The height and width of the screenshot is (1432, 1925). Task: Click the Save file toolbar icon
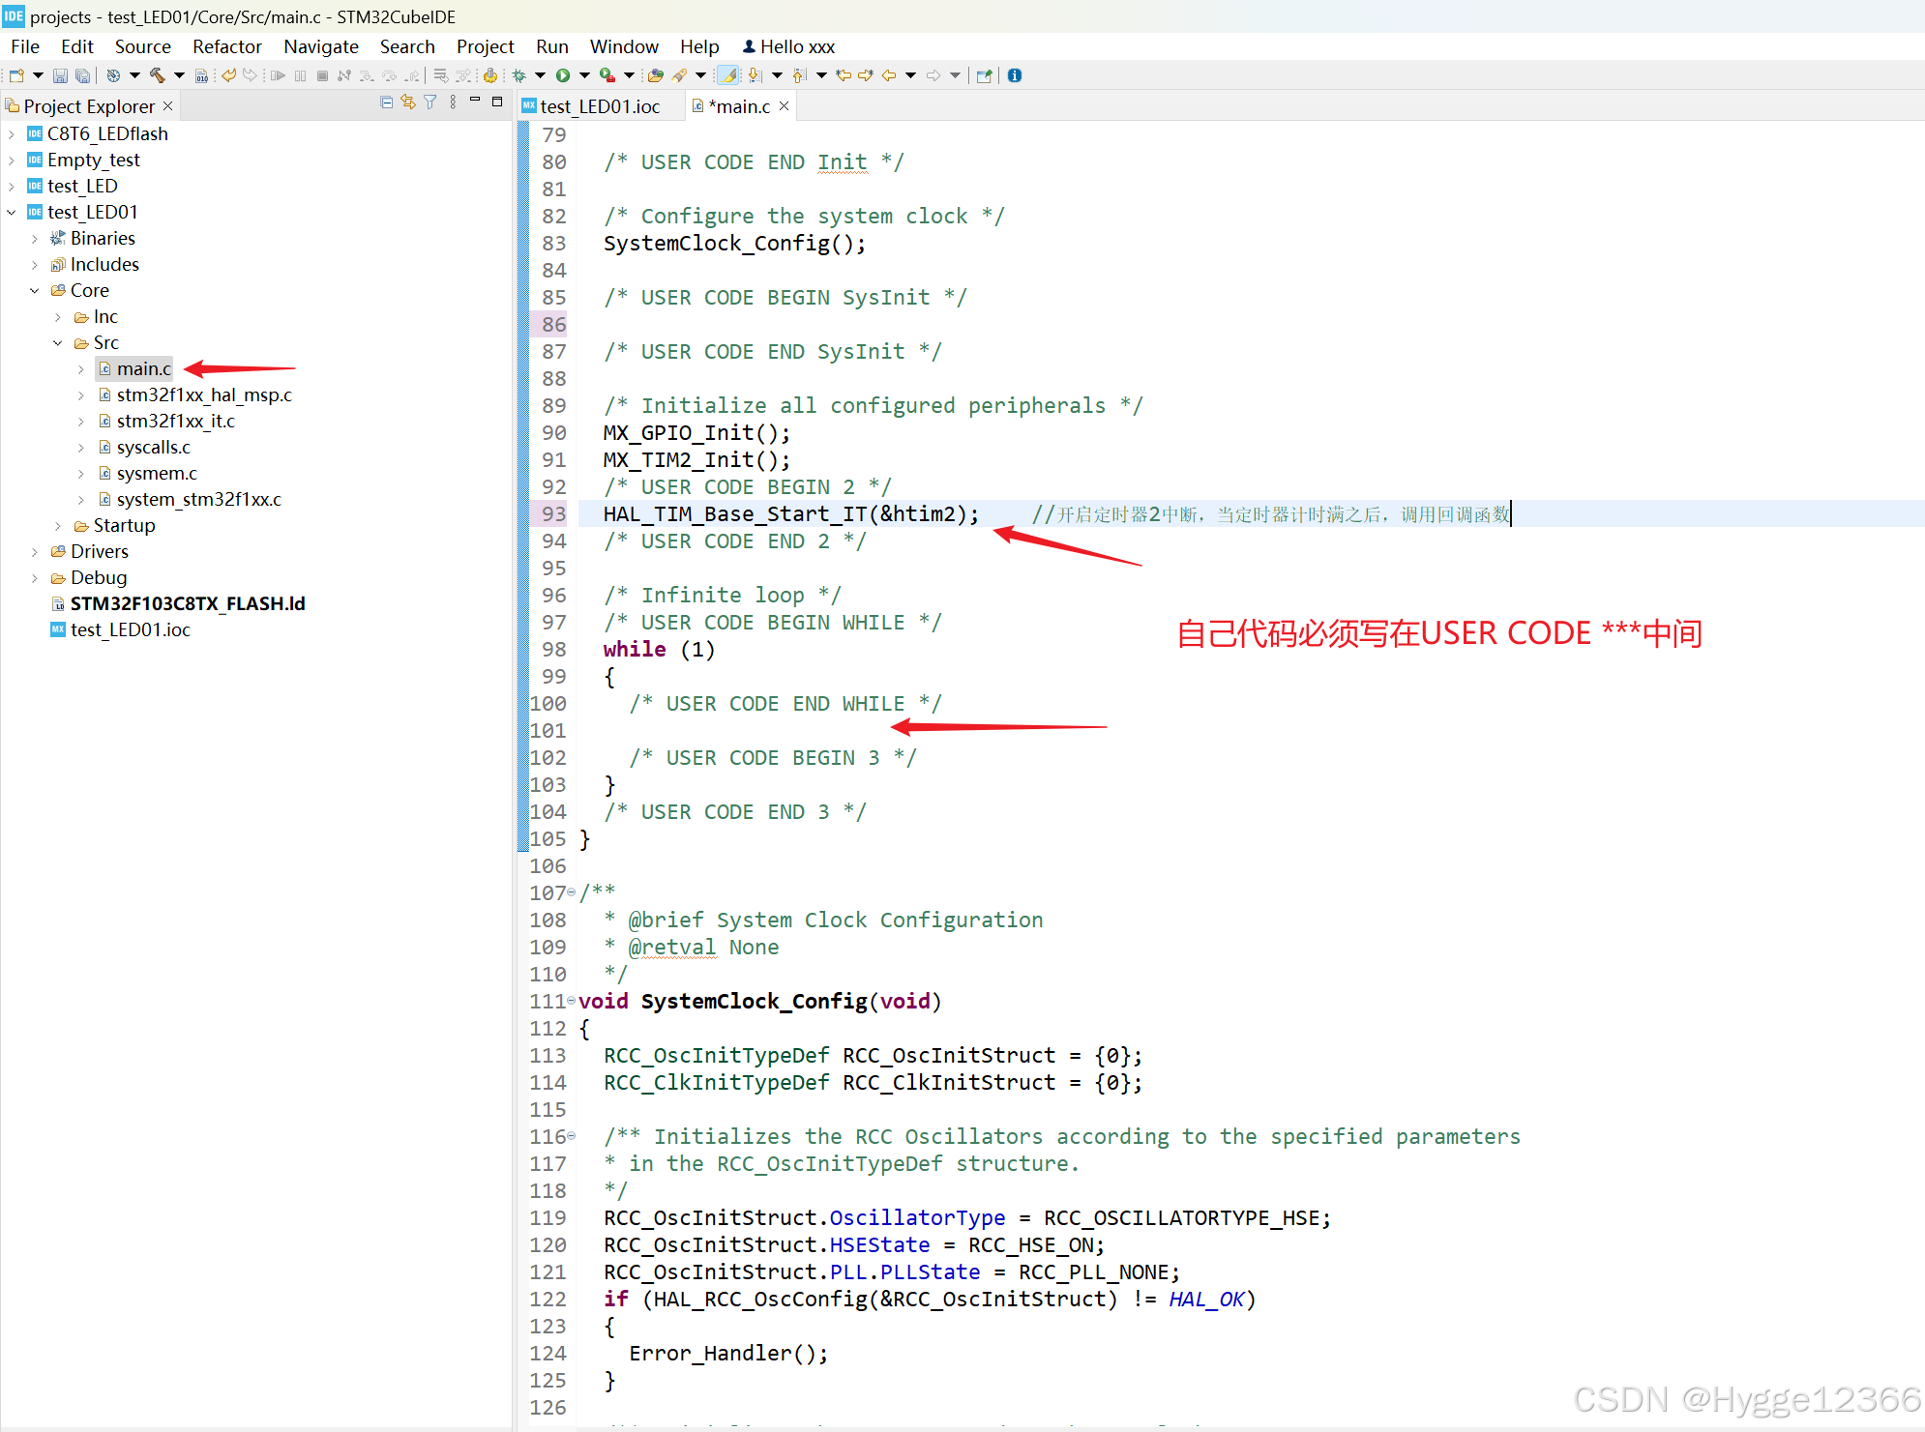pos(60,75)
